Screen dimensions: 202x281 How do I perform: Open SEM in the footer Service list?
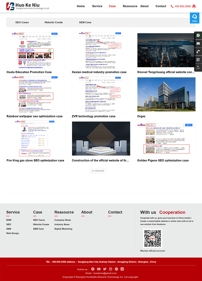click(9, 229)
